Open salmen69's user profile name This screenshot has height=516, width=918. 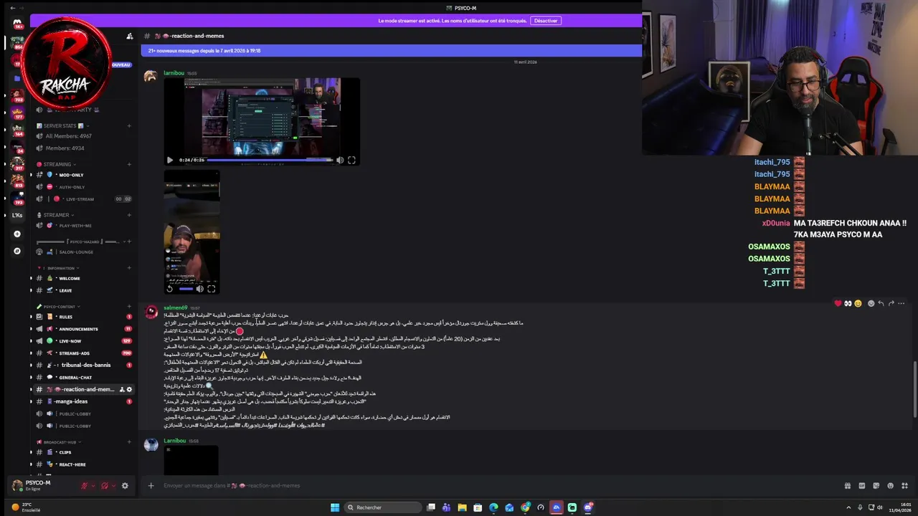pyautogui.click(x=175, y=308)
